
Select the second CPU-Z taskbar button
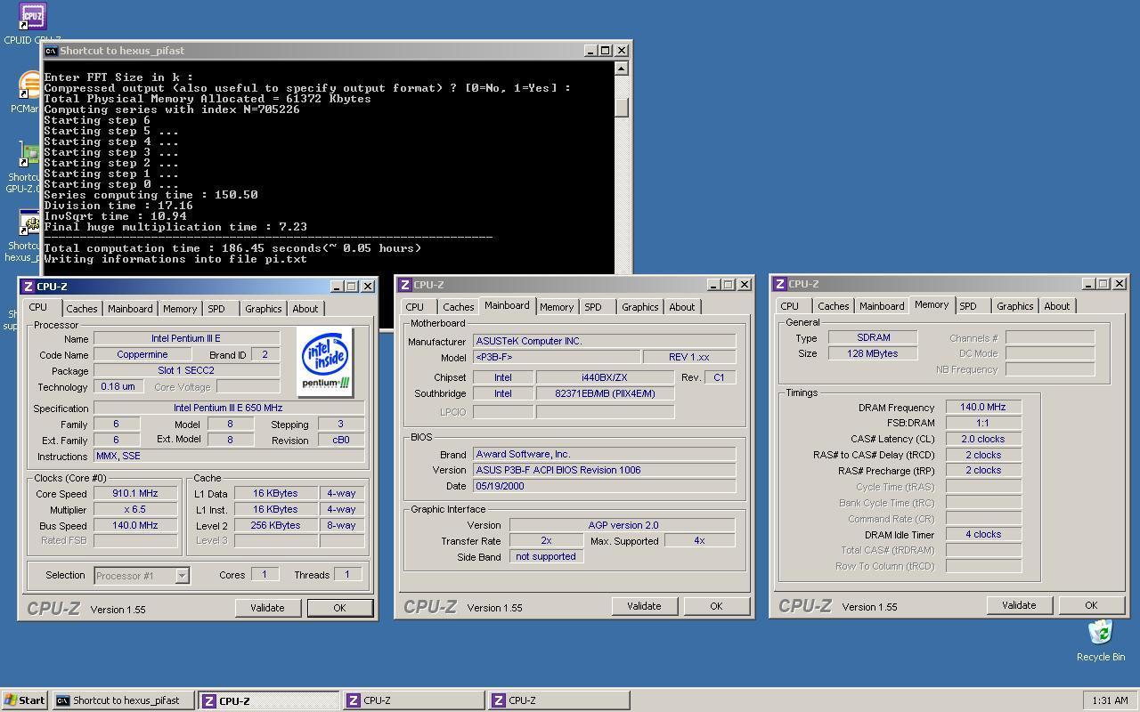(413, 700)
